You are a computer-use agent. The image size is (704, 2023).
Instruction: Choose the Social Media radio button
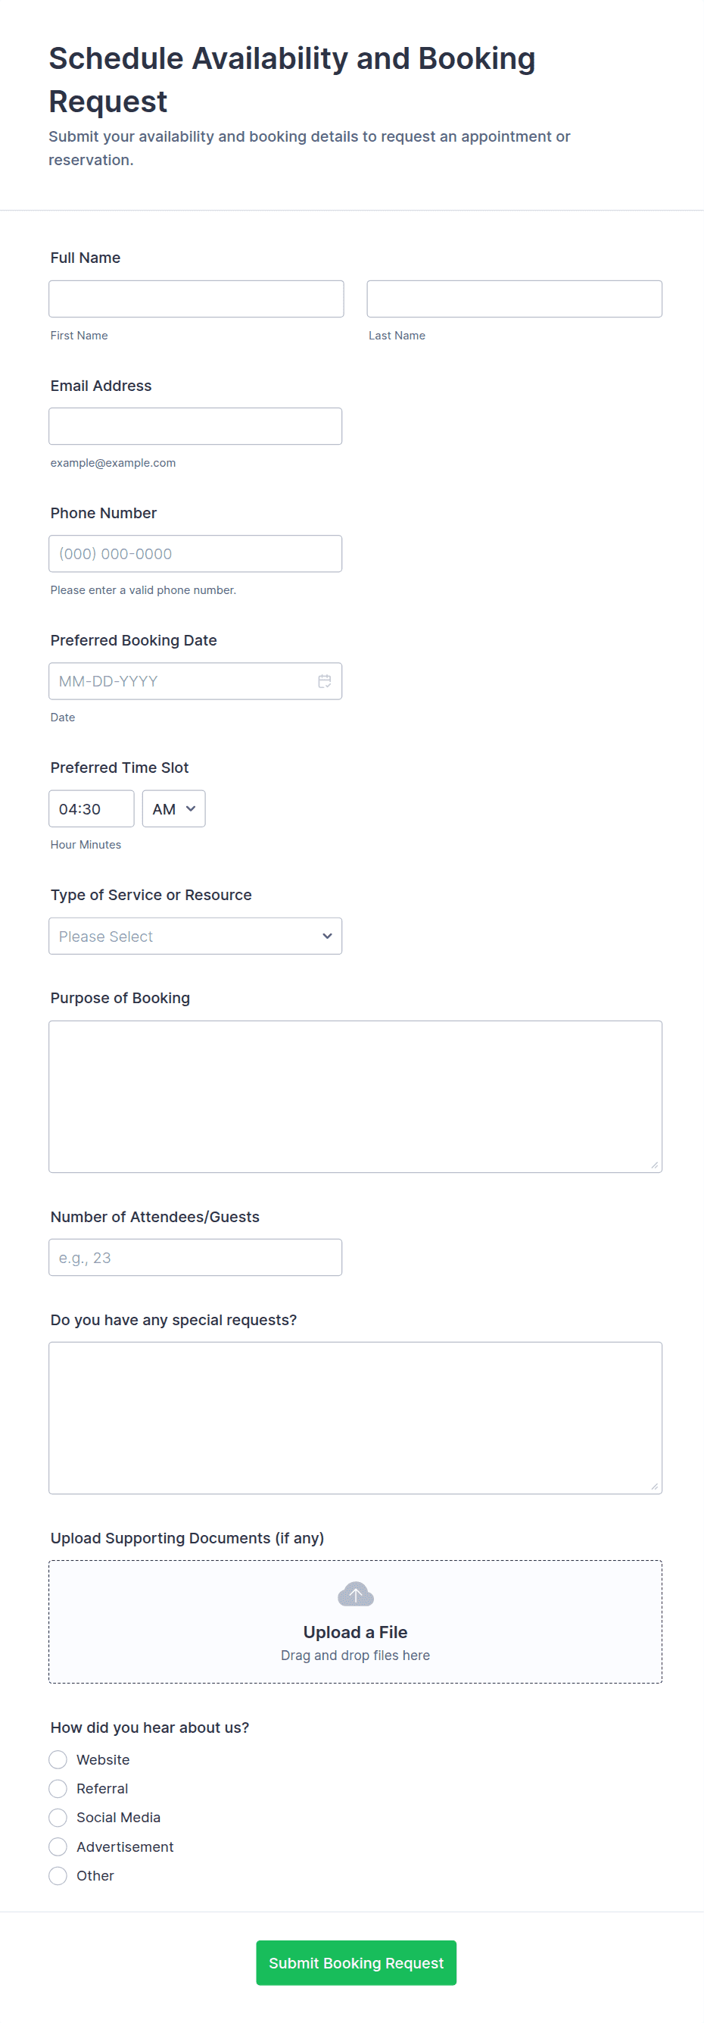(x=58, y=1817)
